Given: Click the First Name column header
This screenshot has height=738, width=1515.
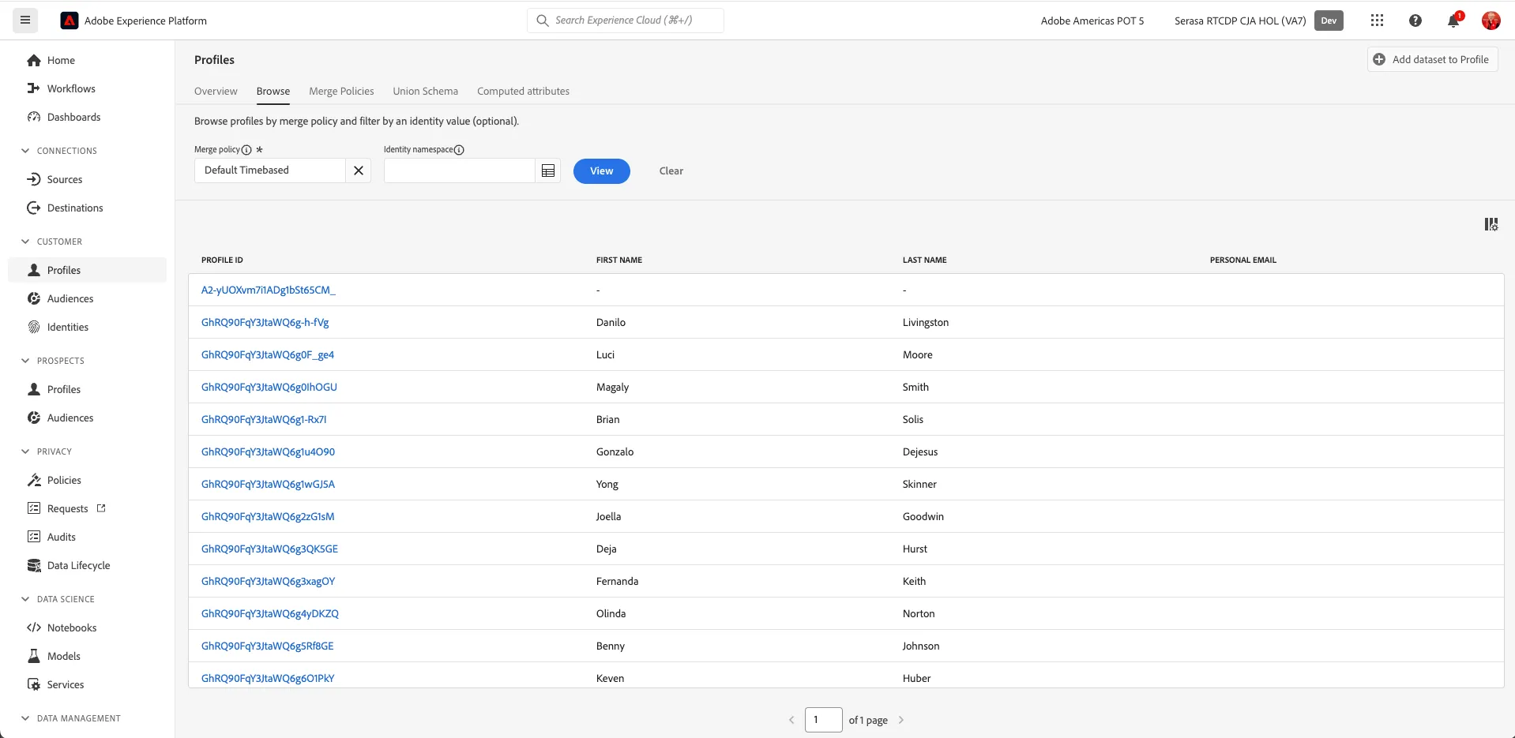Looking at the screenshot, I should pos(619,260).
